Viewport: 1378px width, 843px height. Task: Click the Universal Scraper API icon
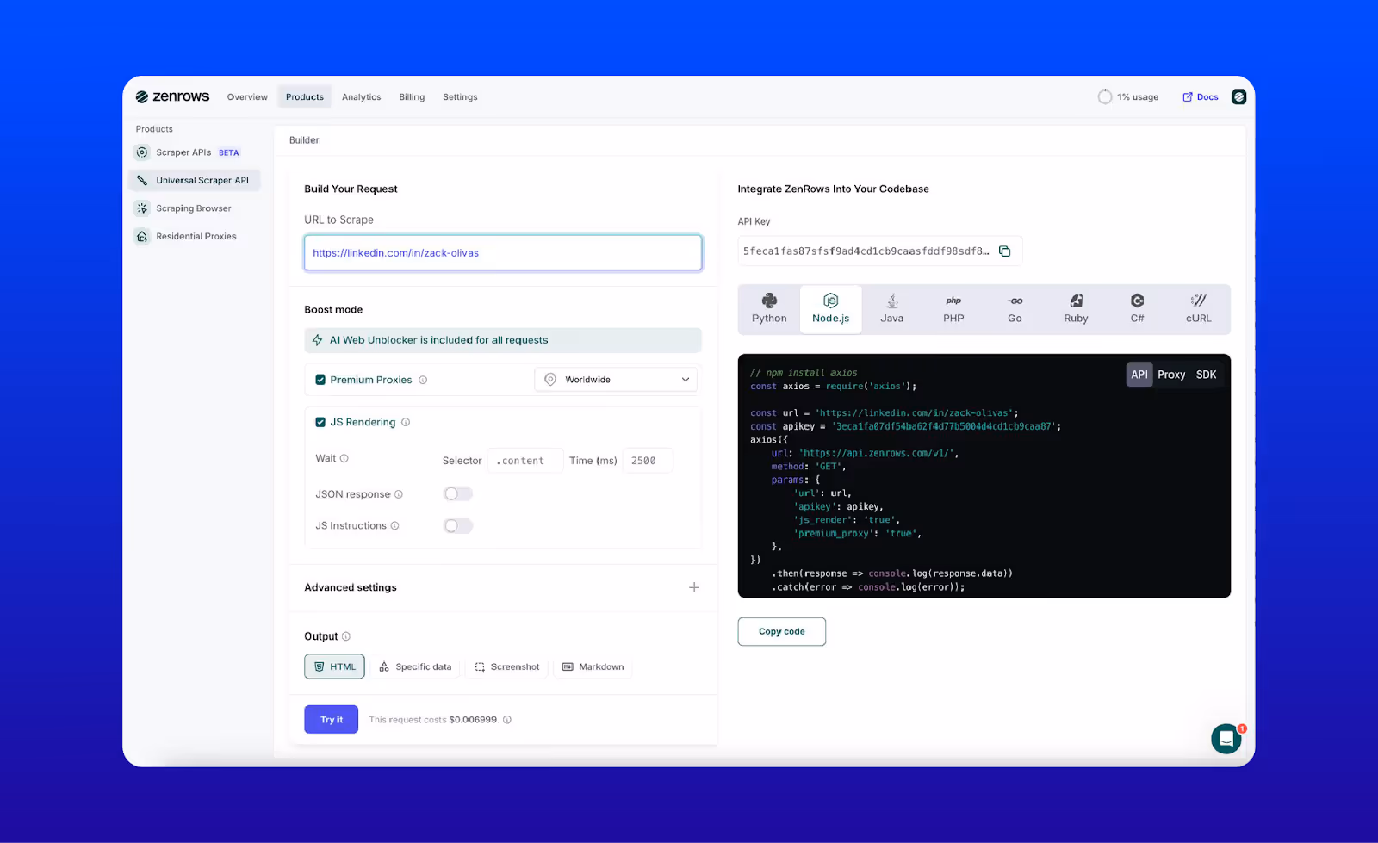142,180
